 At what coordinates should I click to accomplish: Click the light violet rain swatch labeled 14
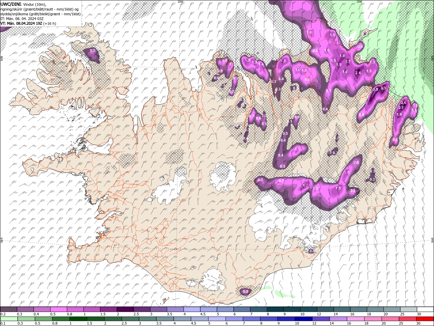tap(338, 319)
